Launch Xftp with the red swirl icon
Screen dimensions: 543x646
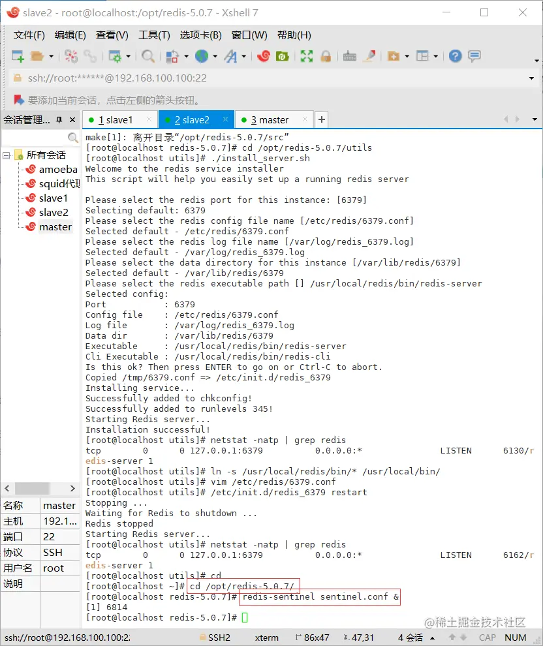[263, 55]
